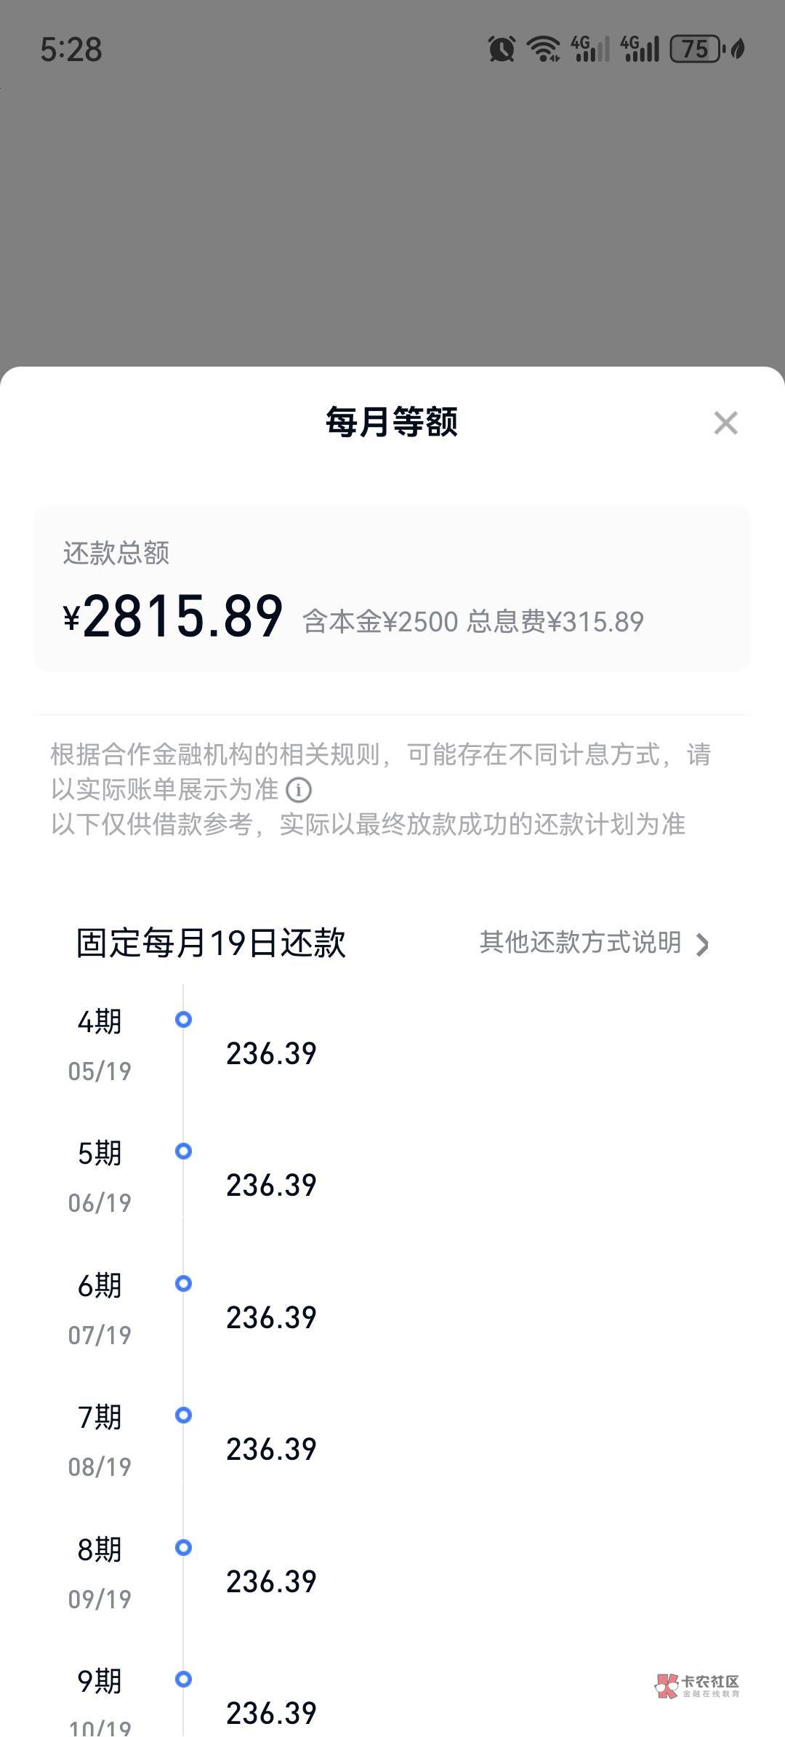Viewport: 785px width, 1737px height.
Task: Tap the 236.39 amount for 05/19
Action: coord(271,1053)
